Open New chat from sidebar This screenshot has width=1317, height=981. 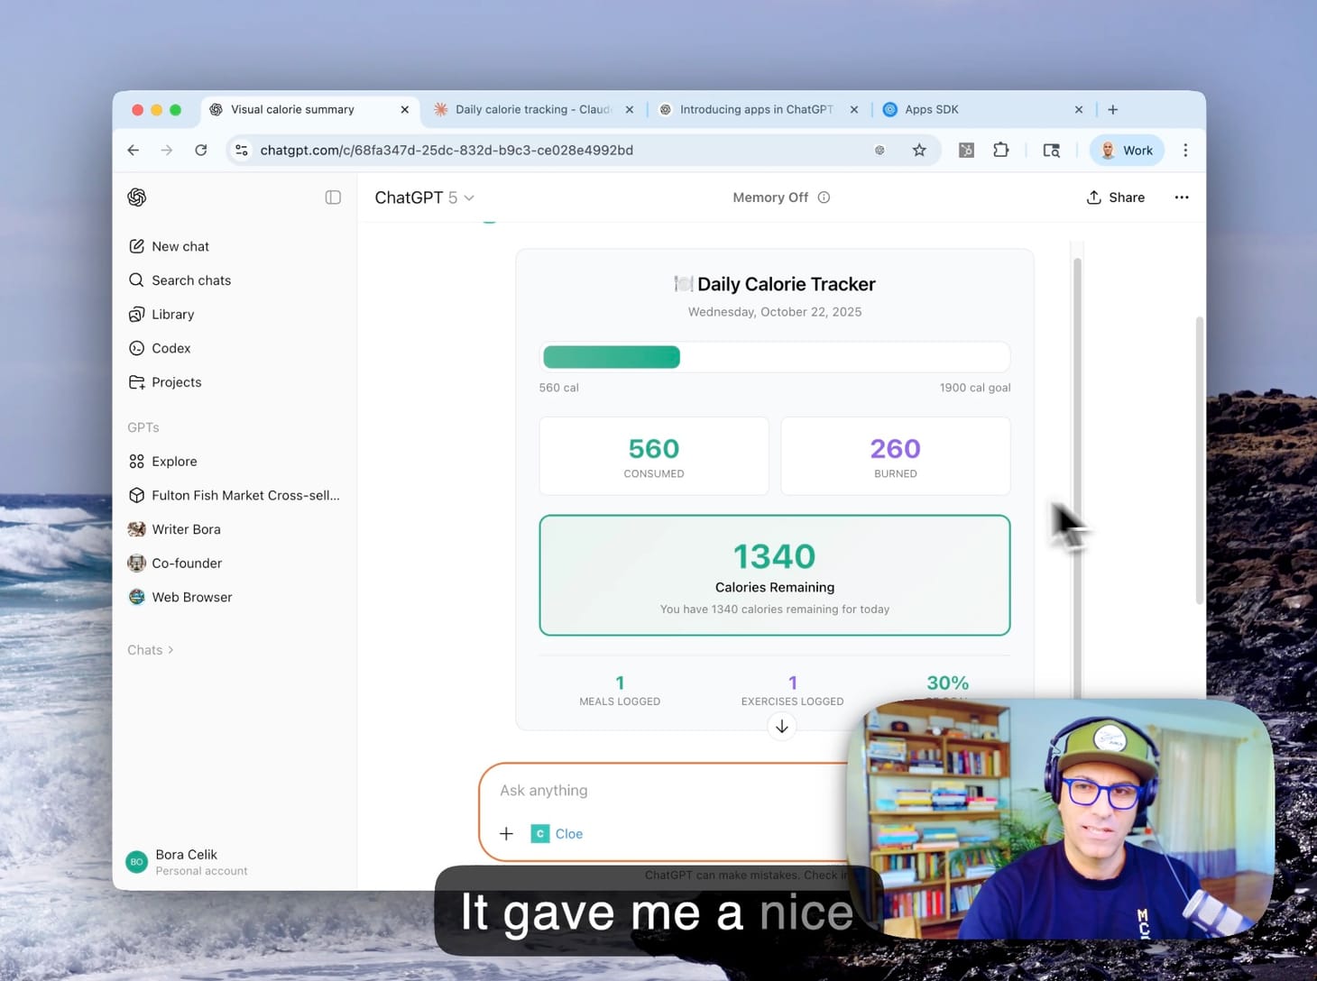coord(180,246)
